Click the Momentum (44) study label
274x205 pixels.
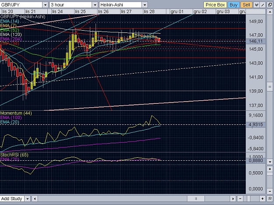tap(16, 113)
